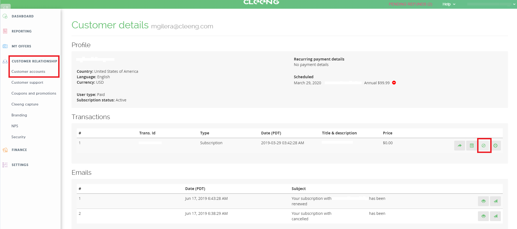Click the transaction clock icon
Image resolution: width=517 pixels, height=229 pixels.
495,146
